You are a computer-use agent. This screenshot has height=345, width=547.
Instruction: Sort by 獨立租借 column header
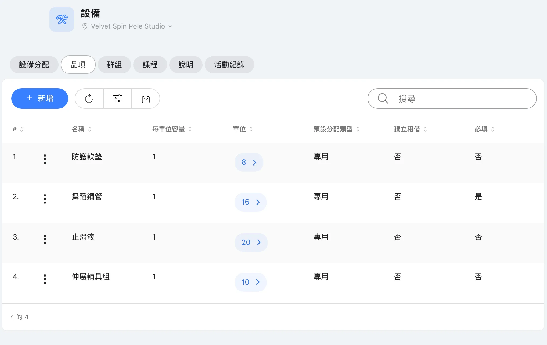410,129
